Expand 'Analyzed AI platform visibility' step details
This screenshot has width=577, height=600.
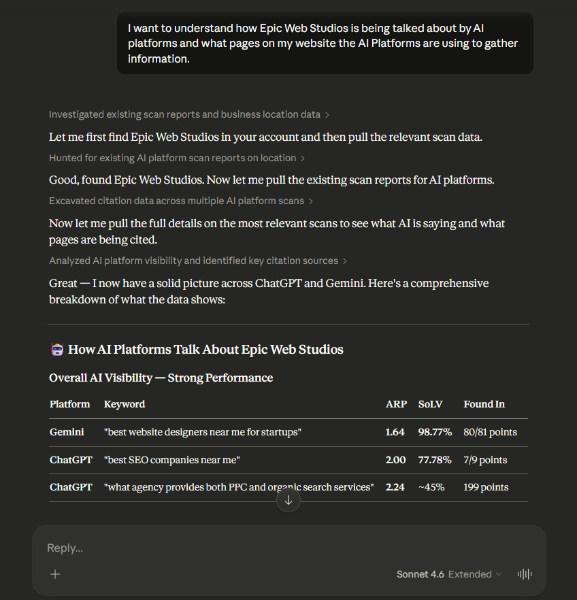tap(193, 261)
